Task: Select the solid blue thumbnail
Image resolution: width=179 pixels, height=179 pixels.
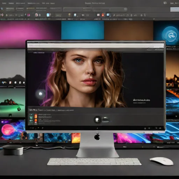Action: [x=83, y=30]
